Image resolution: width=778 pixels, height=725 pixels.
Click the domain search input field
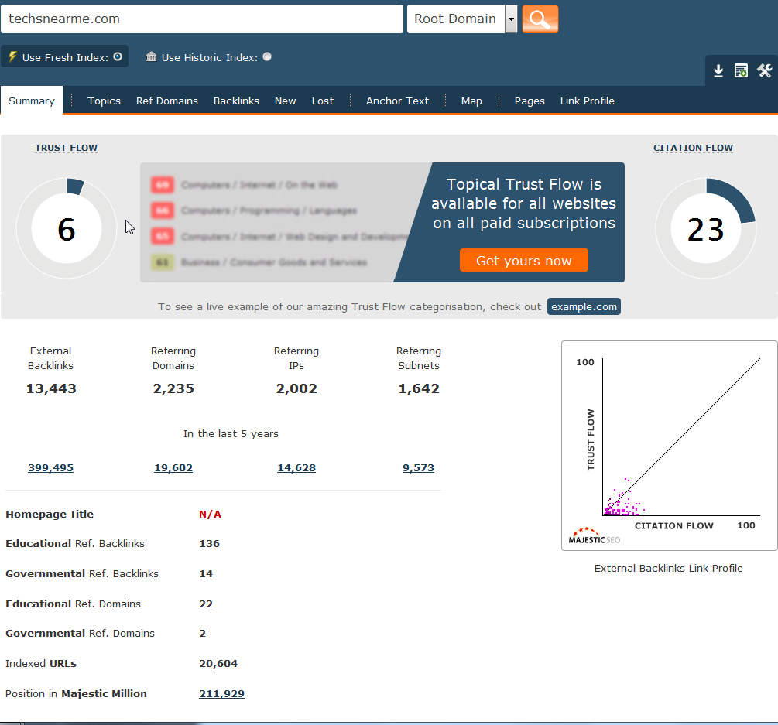[x=202, y=19]
